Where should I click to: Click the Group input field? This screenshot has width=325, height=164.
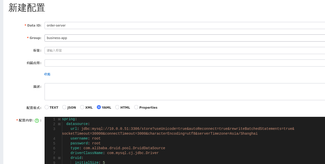(x=184, y=38)
